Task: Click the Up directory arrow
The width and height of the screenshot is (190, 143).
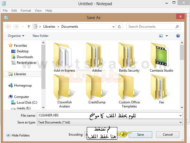Action: [x=29, y=27]
